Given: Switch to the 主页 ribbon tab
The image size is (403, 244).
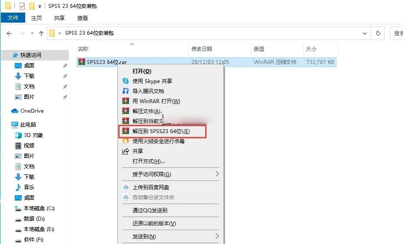Looking at the screenshot, I should pyautogui.click(x=37, y=18).
